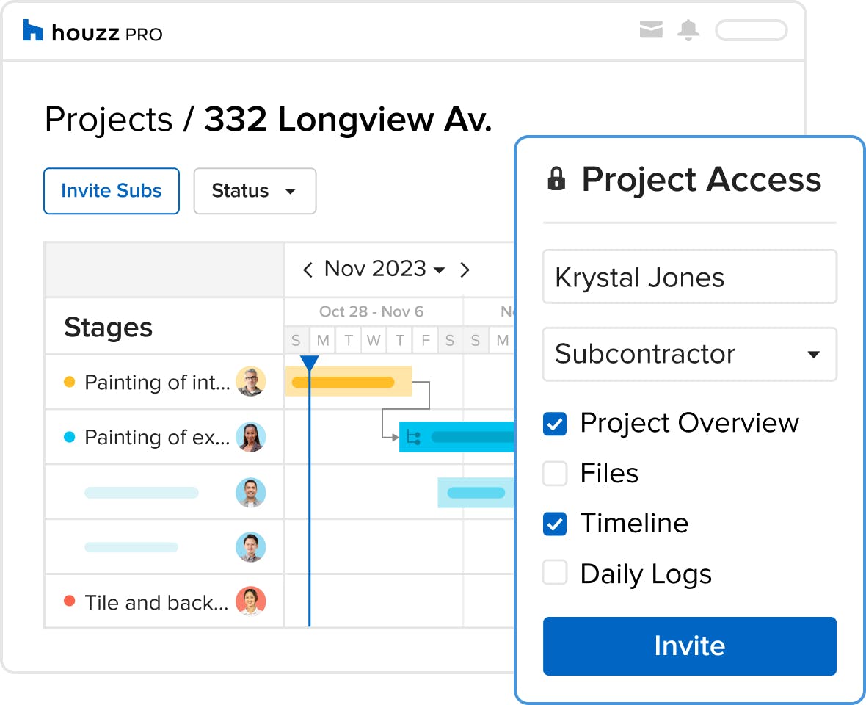Image resolution: width=866 pixels, height=705 pixels.
Task: Go to previous month chevron
Action: pos(308,270)
